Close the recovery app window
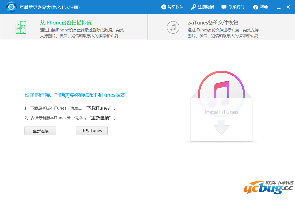This screenshot has width=295, height=200. pos(288,7)
